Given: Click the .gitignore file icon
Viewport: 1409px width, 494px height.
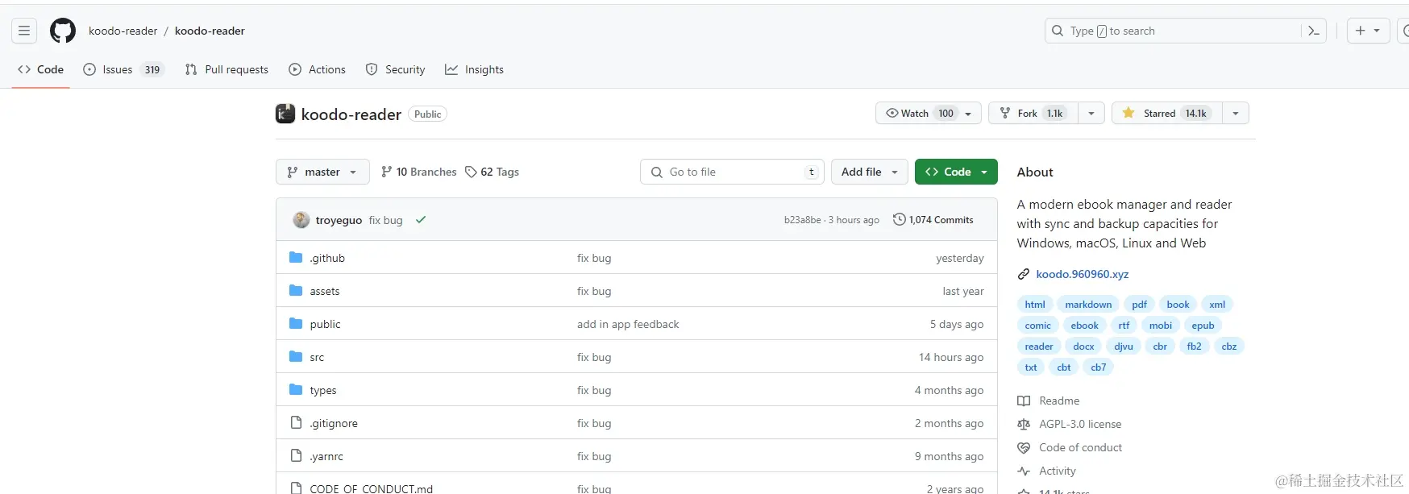Looking at the screenshot, I should (296, 422).
